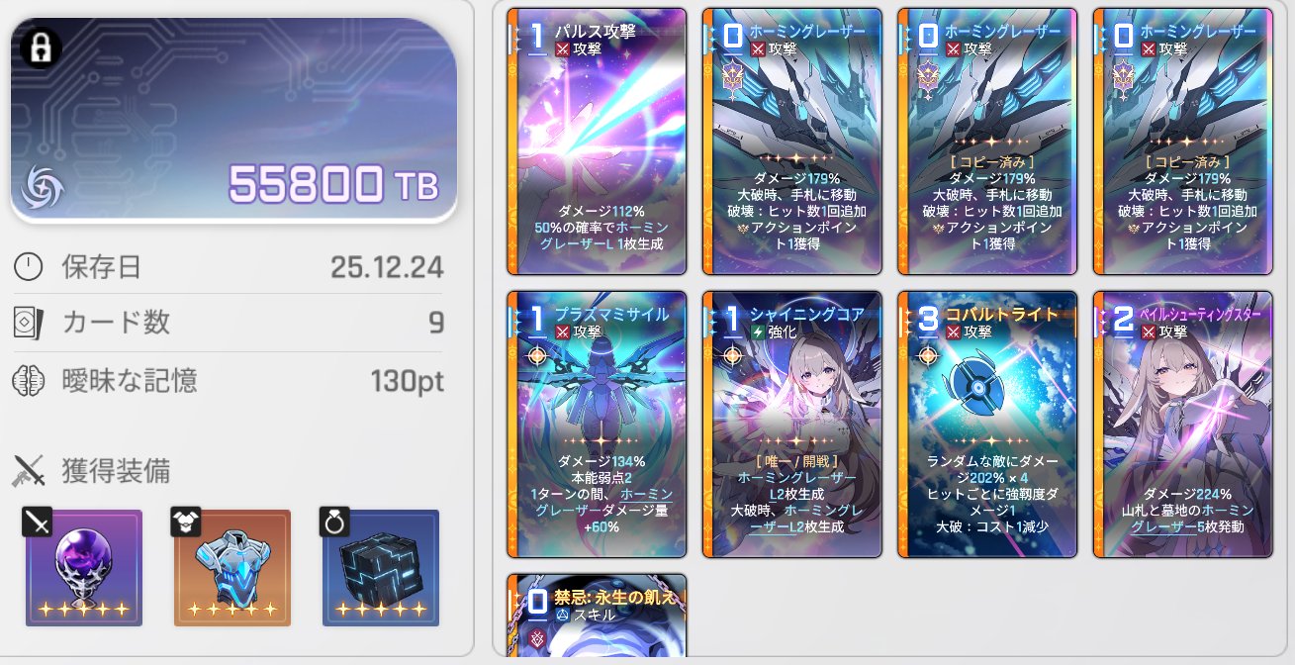Click the armor badge on chest equipment
The height and width of the screenshot is (665, 1295).
[186, 522]
